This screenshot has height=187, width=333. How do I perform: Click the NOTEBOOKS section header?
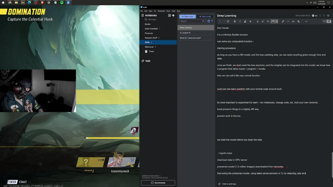[x=151, y=15]
